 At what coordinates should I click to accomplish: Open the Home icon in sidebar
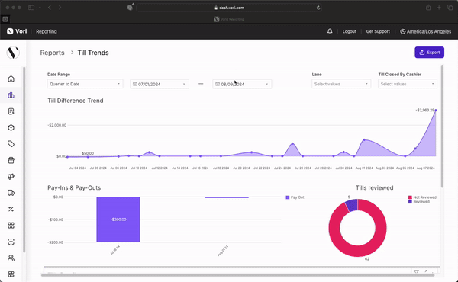11,79
